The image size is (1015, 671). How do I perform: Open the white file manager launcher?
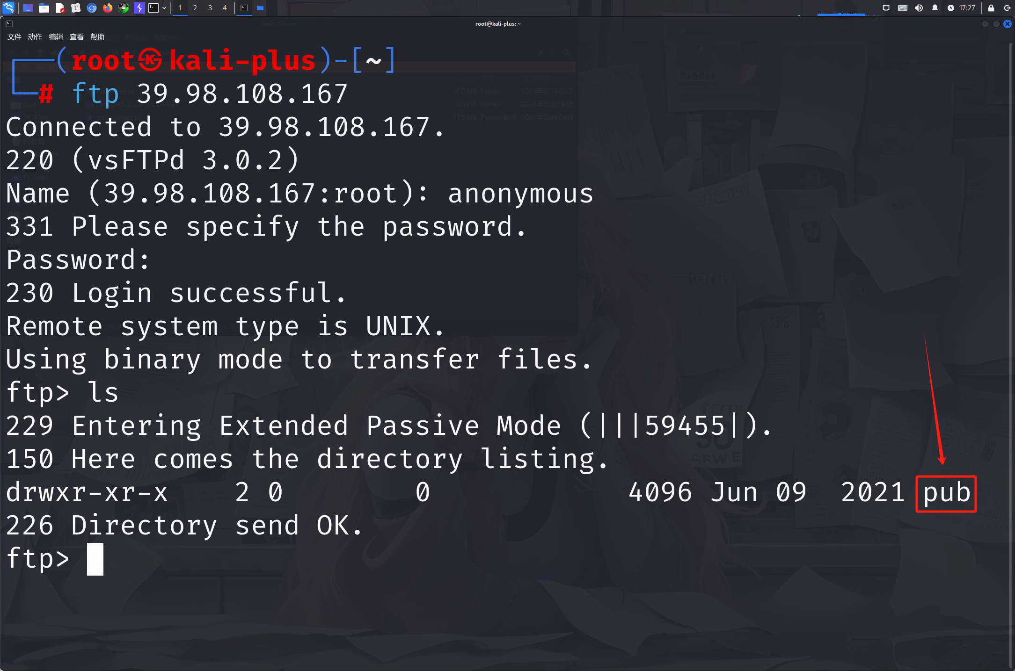44,8
